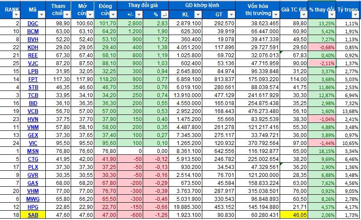Select the market cap cell 370.792.564

pos(257,143)
